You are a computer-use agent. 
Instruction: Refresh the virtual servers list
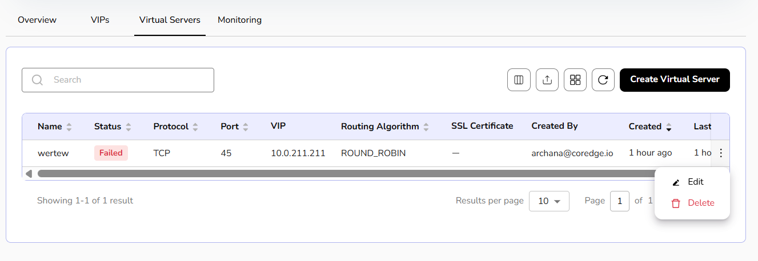click(603, 80)
